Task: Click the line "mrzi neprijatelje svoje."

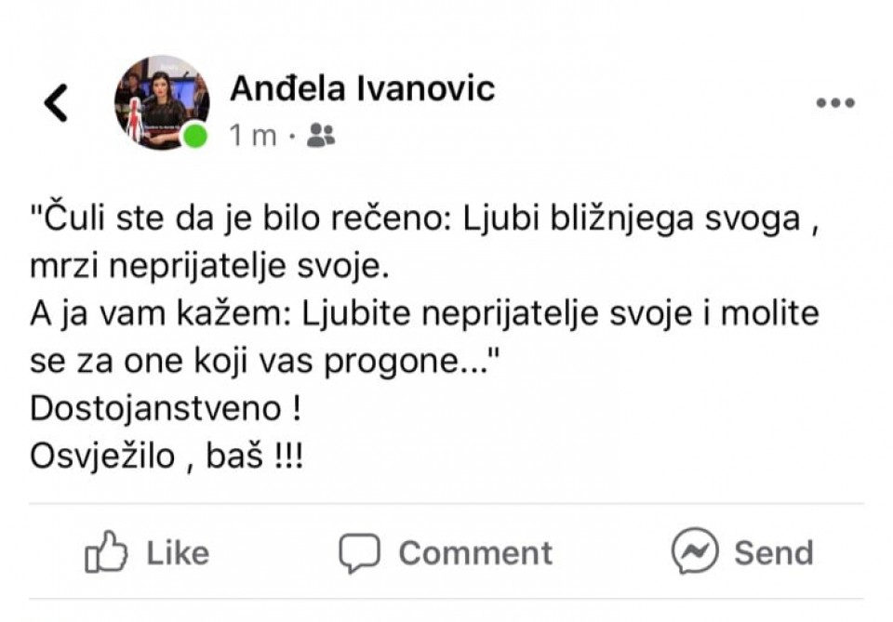Action: [207, 267]
